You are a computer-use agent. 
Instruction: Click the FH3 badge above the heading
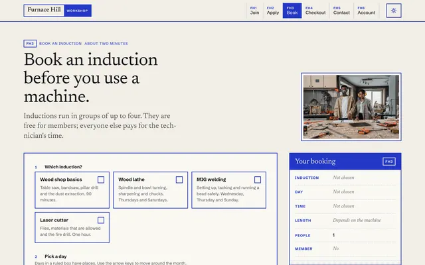(x=30, y=44)
